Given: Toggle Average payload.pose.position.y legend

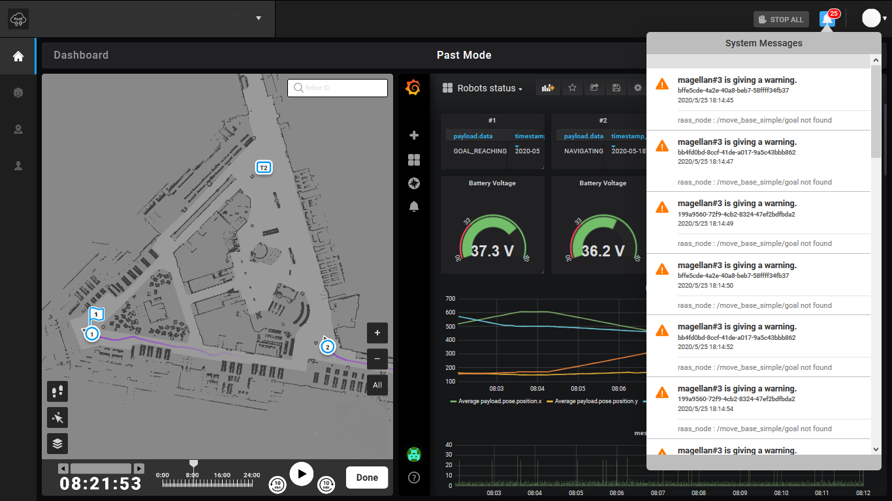Looking at the screenshot, I should pos(592,401).
